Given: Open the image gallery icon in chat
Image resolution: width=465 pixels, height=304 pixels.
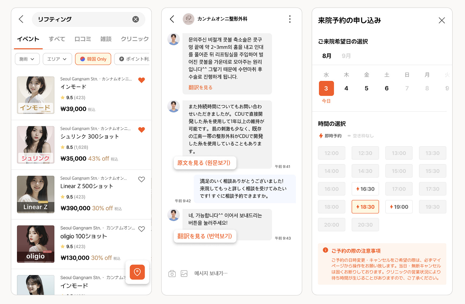Looking at the screenshot, I should point(184,273).
